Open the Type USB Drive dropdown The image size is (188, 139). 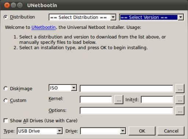[x=40, y=131]
